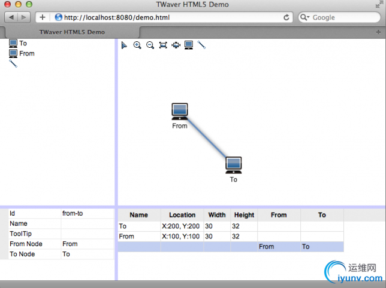Reload the page with refresh icon
386x288 pixels.
pyautogui.click(x=286, y=17)
